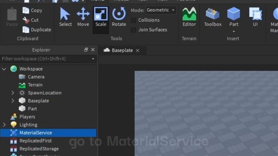This screenshot has width=278, height=156.
Task: Open the Terrain Editor
Action: click(189, 17)
